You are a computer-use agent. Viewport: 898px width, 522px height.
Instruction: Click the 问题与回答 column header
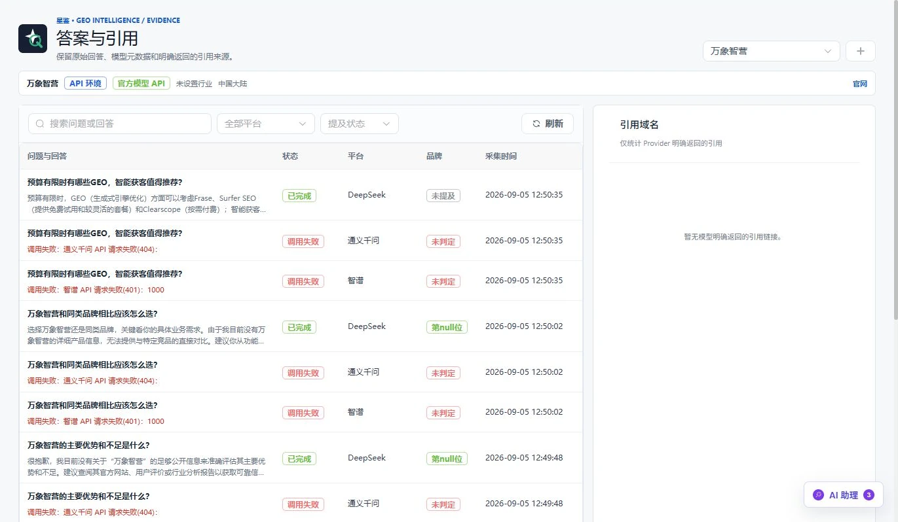click(x=47, y=156)
